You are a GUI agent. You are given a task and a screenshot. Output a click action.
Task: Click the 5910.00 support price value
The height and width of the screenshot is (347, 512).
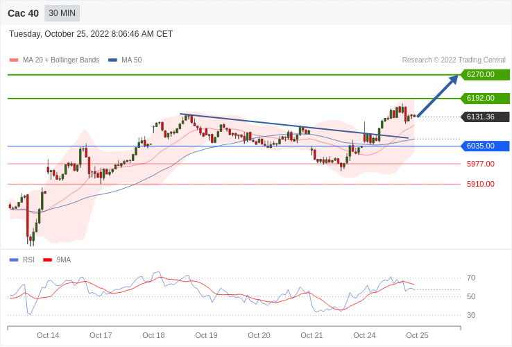(481, 185)
